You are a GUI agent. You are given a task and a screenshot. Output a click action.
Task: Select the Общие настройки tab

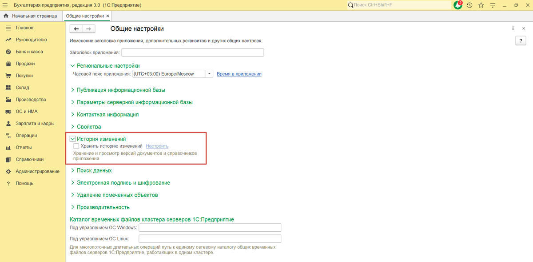tap(84, 16)
